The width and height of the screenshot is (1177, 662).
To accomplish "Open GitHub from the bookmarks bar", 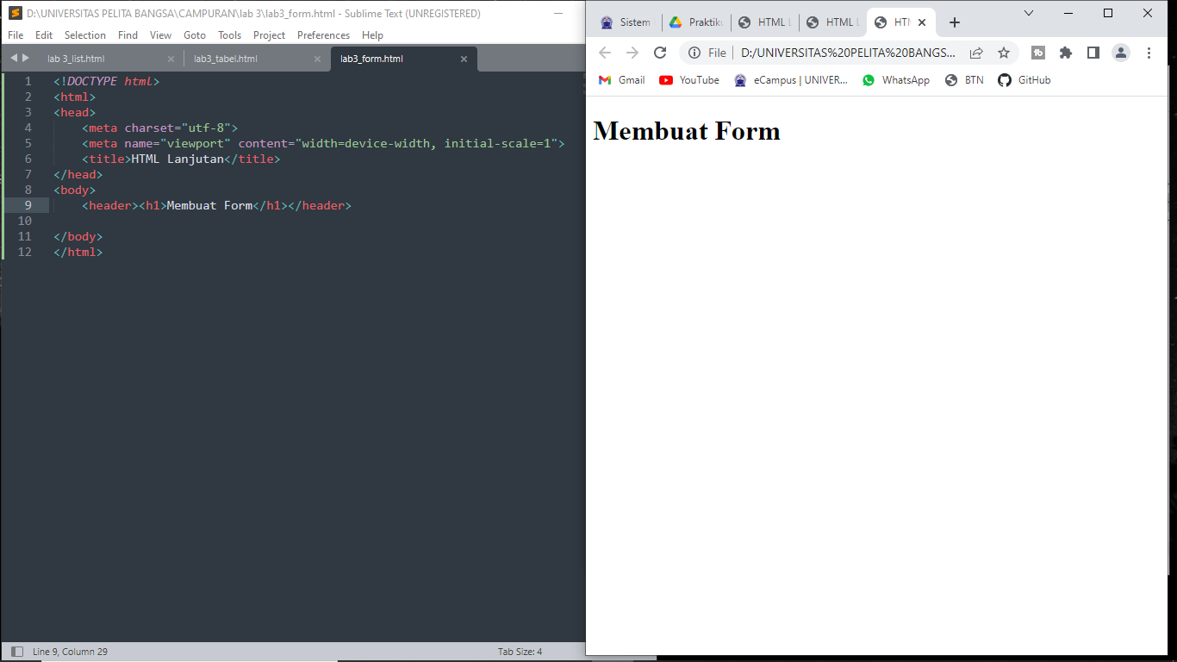I will tap(1024, 79).
